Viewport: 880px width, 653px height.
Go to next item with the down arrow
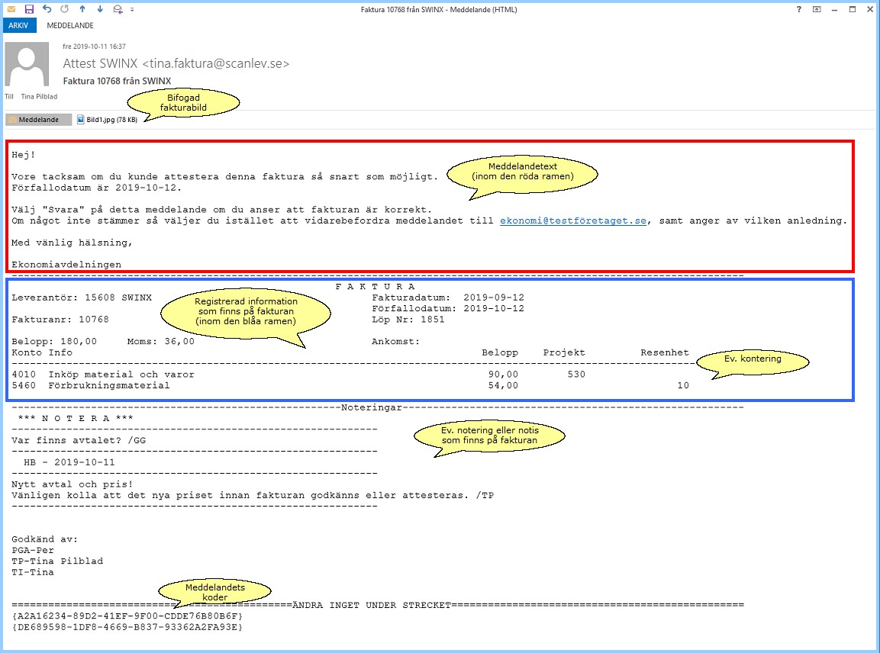[x=100, y=8]
